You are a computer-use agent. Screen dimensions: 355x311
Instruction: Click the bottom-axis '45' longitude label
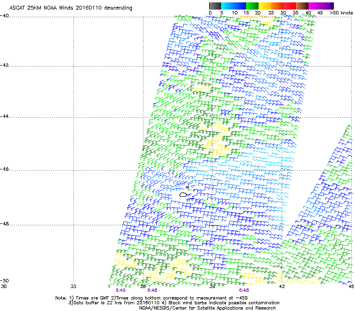351,287
